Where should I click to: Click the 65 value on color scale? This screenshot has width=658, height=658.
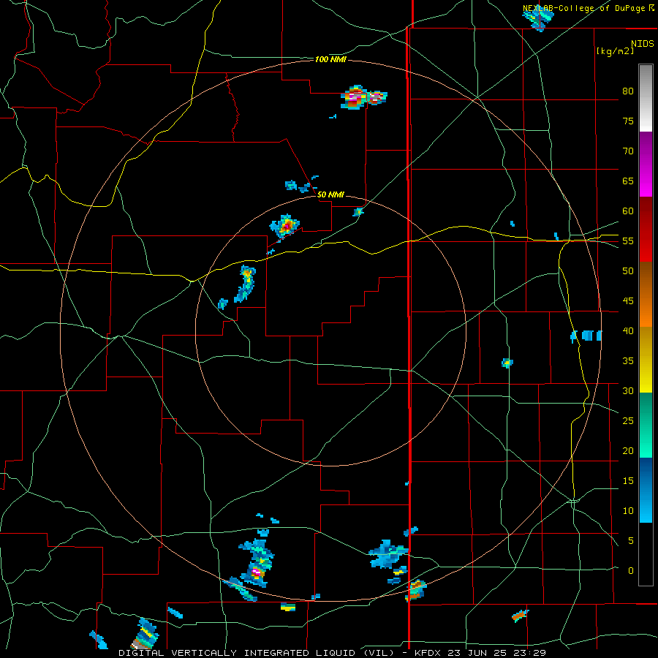point(628,181)
